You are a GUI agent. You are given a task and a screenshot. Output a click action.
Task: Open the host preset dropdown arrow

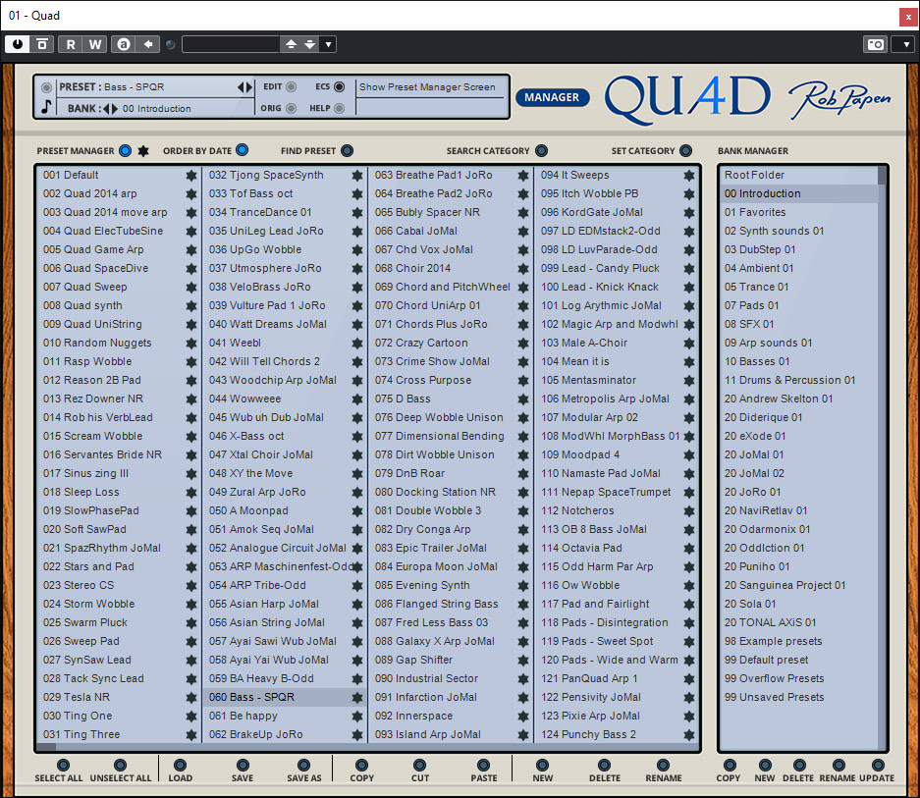328,44
